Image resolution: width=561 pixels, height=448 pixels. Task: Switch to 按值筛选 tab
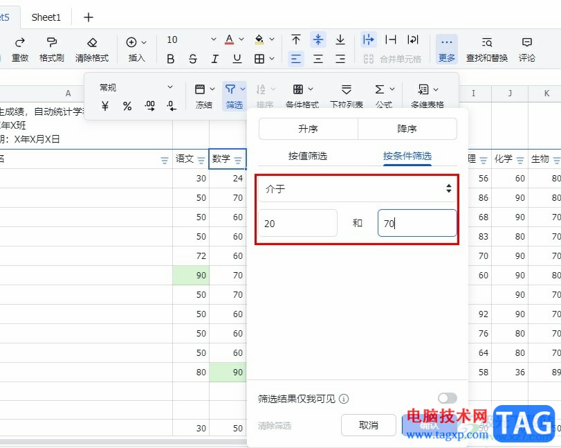coord(308,156)
